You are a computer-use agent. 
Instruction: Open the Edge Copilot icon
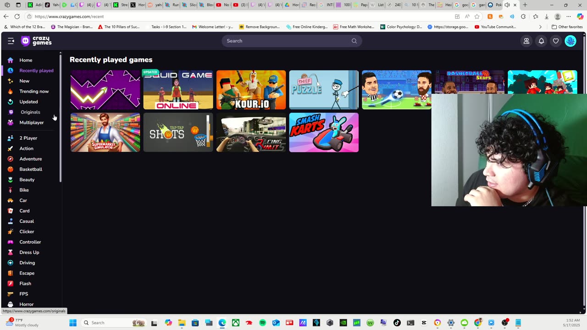click(580, 16)
